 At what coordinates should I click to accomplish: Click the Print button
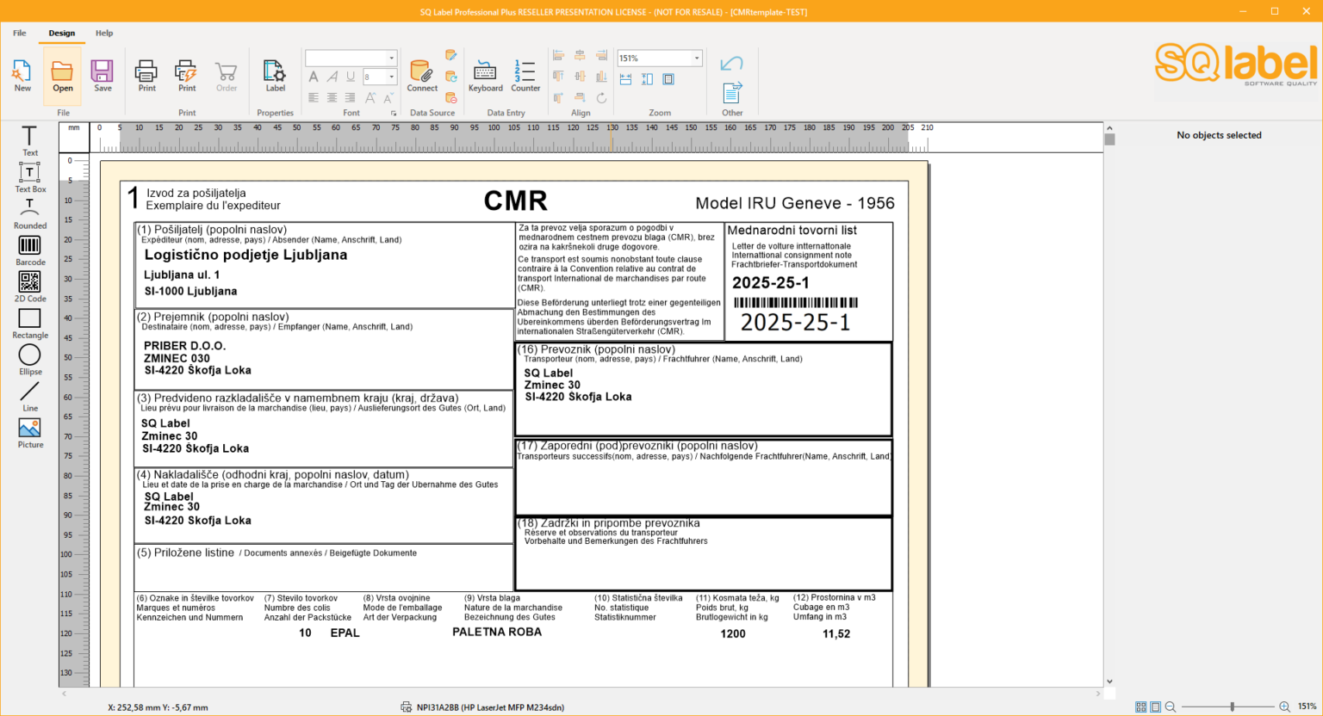[x=146, y=74]
